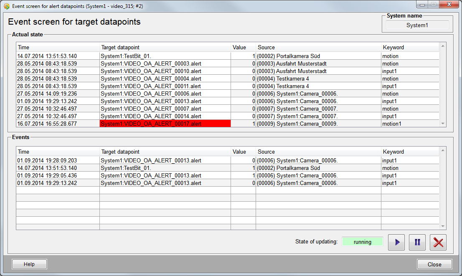Select the red VIDEO_OA_ALERT_00017 alert cell
The height and width of the screenshot is (276, 462).
click(165, 124)
